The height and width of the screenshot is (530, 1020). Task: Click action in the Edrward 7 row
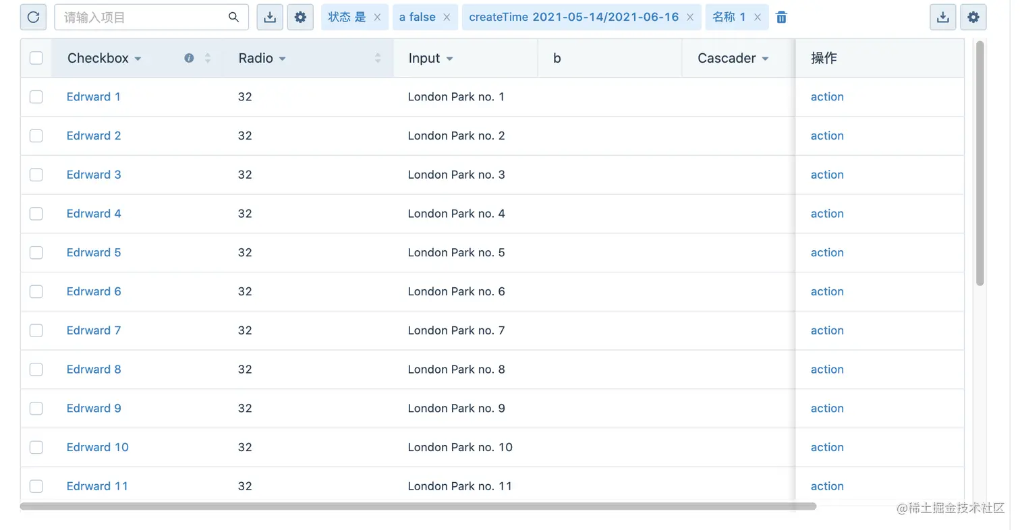point(827,330)
